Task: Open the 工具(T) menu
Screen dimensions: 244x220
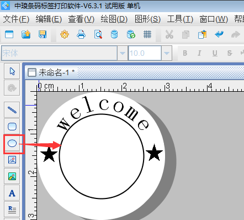Action: click(x=180, y=19)
